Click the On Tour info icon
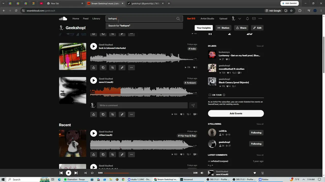The height and width of the screenshot is (182, 325). tap(224, 95)
